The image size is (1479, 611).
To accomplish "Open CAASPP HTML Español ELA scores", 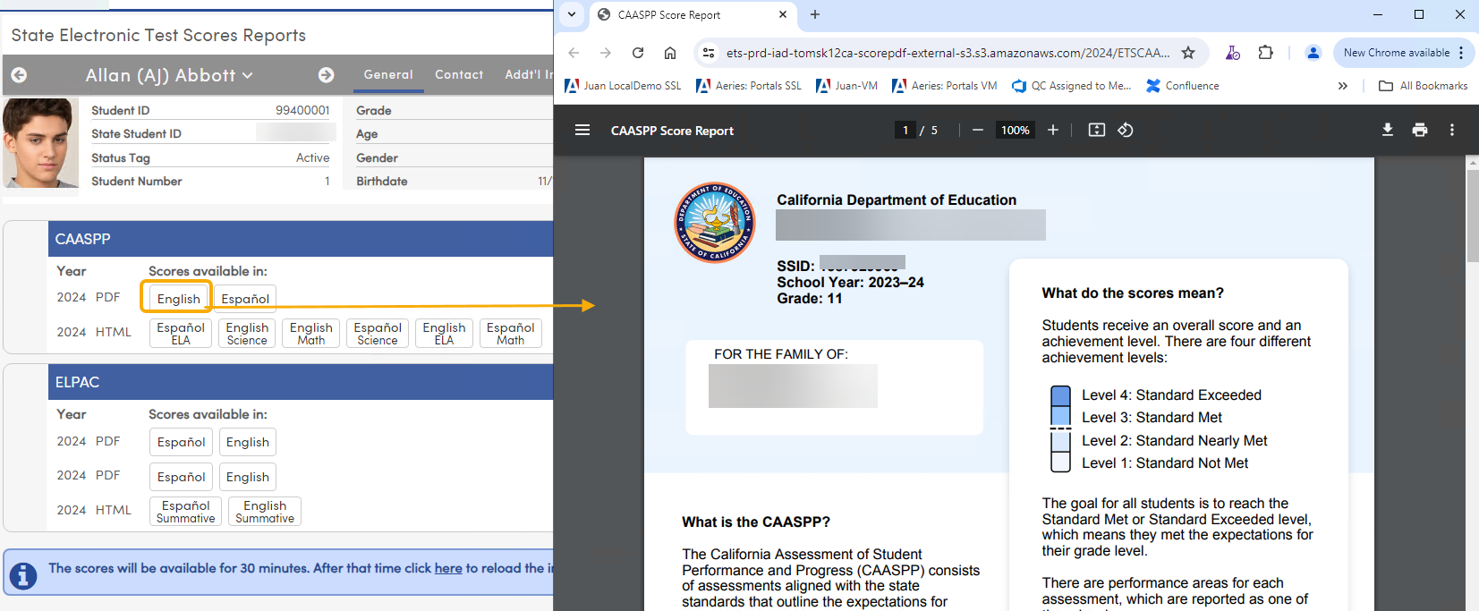I will point(181,333).
